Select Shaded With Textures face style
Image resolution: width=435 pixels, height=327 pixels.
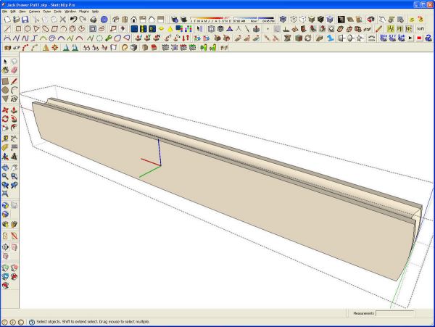point(320,20)
